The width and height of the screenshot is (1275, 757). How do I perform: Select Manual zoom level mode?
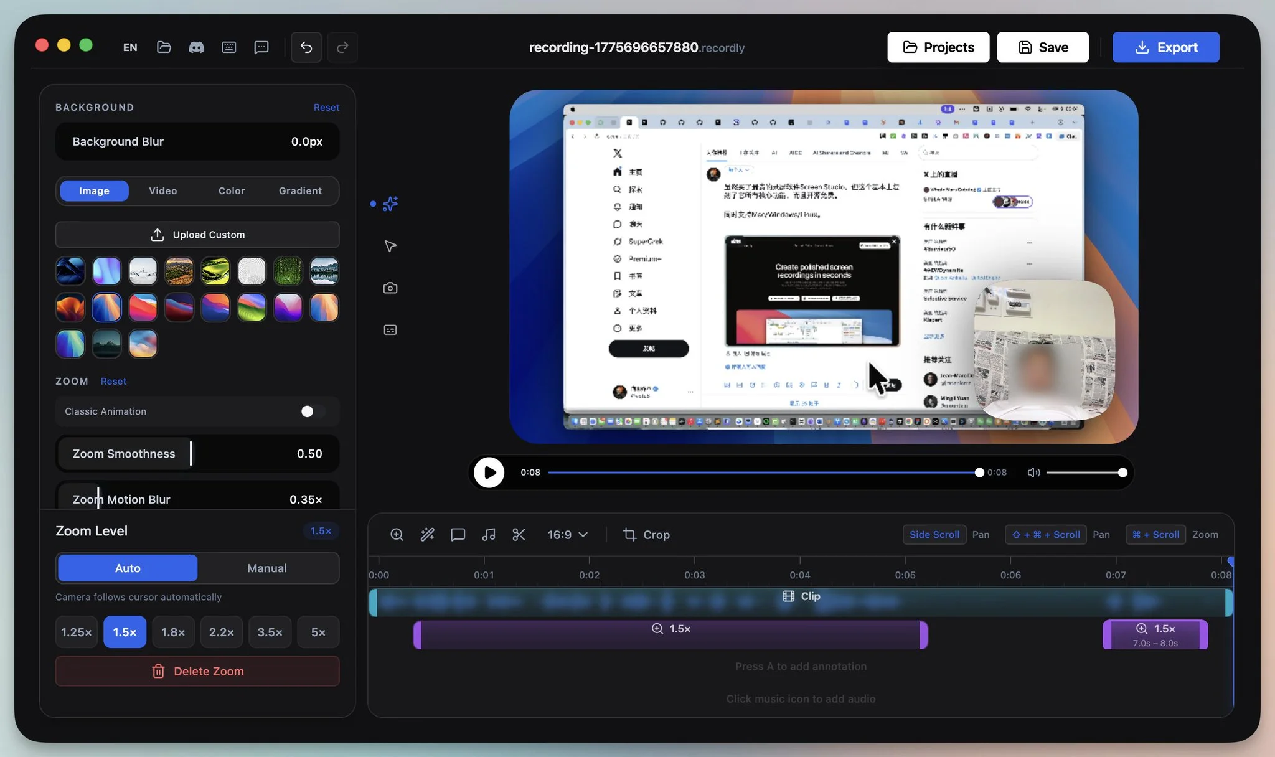[266, 568]
